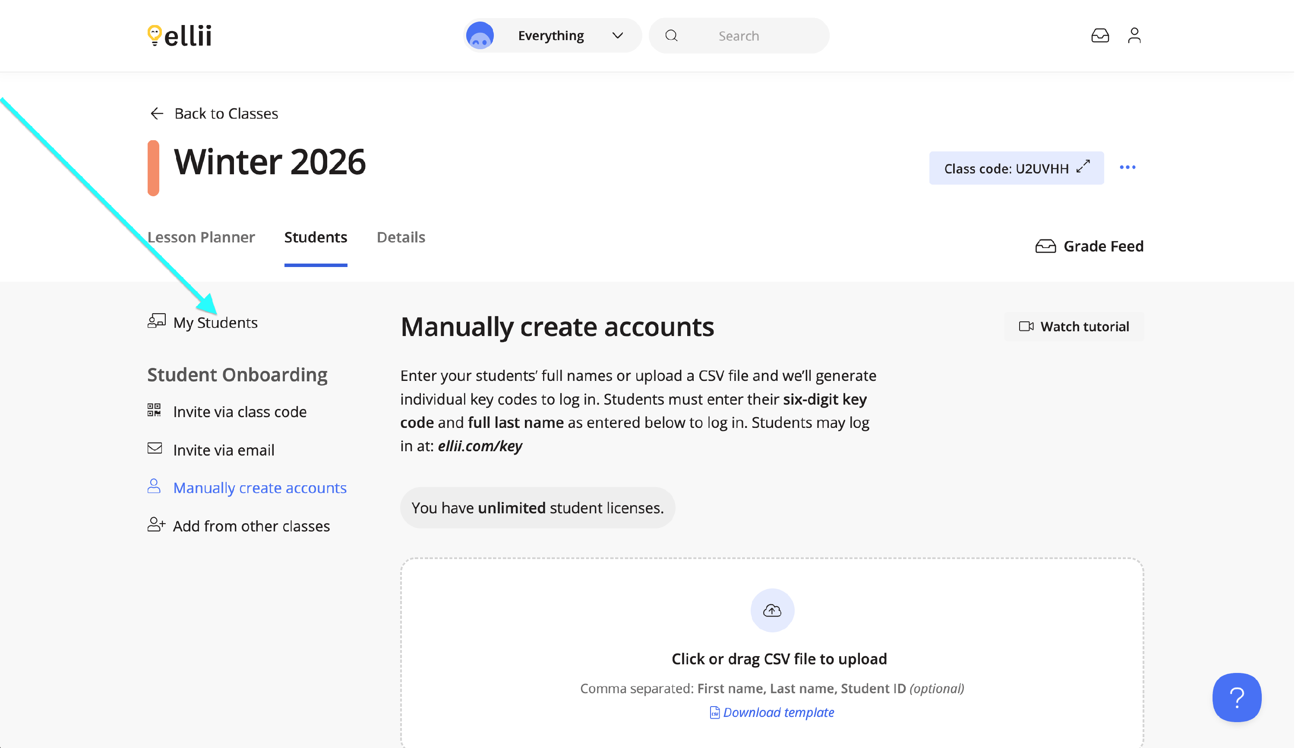The image size is (1295, 748).
Task: Open the blue help question mark button
Action: 1236,697
